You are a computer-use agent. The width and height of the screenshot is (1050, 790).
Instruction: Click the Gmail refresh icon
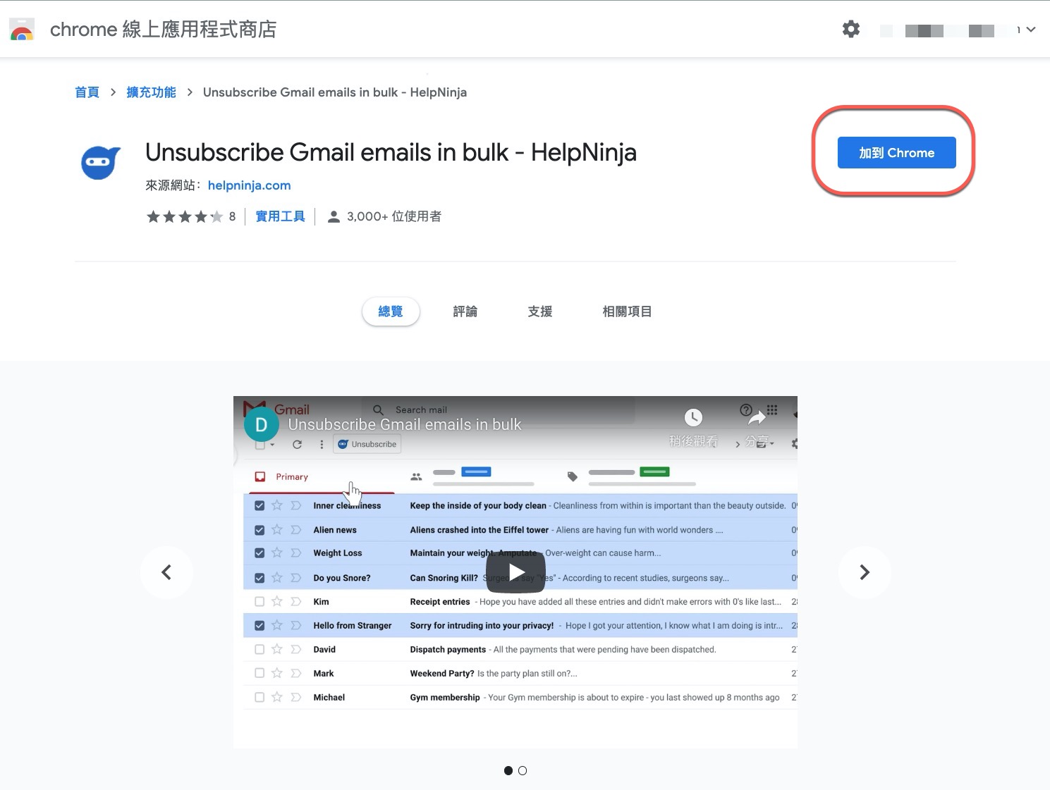coord(297,445)
